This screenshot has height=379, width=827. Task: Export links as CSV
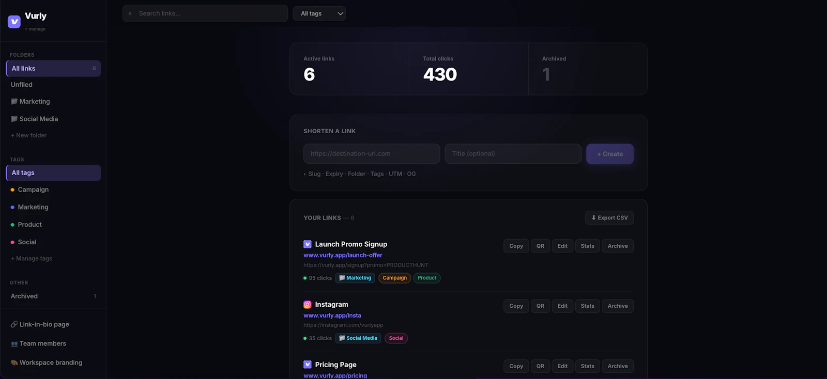point(609,218)
